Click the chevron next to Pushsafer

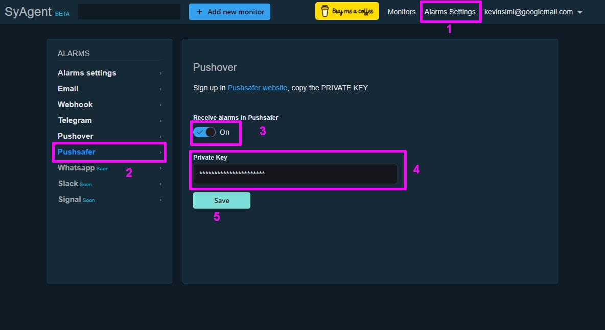click(160, 152)
